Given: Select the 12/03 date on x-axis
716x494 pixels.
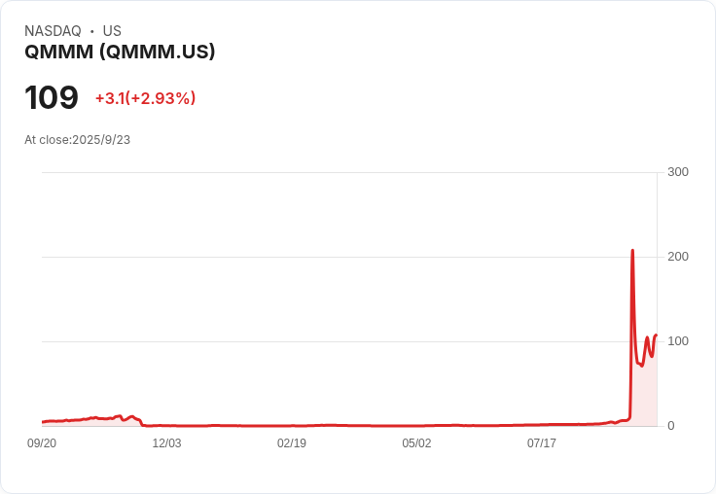Looking at the screenshot, I should [x=166, y=443].
